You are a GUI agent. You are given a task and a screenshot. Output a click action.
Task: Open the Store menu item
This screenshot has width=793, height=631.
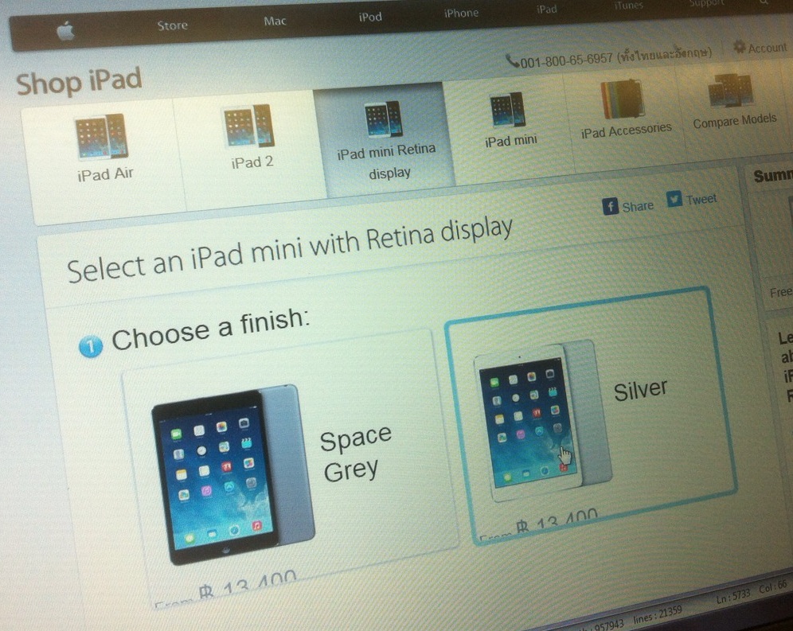click(172, 25)
